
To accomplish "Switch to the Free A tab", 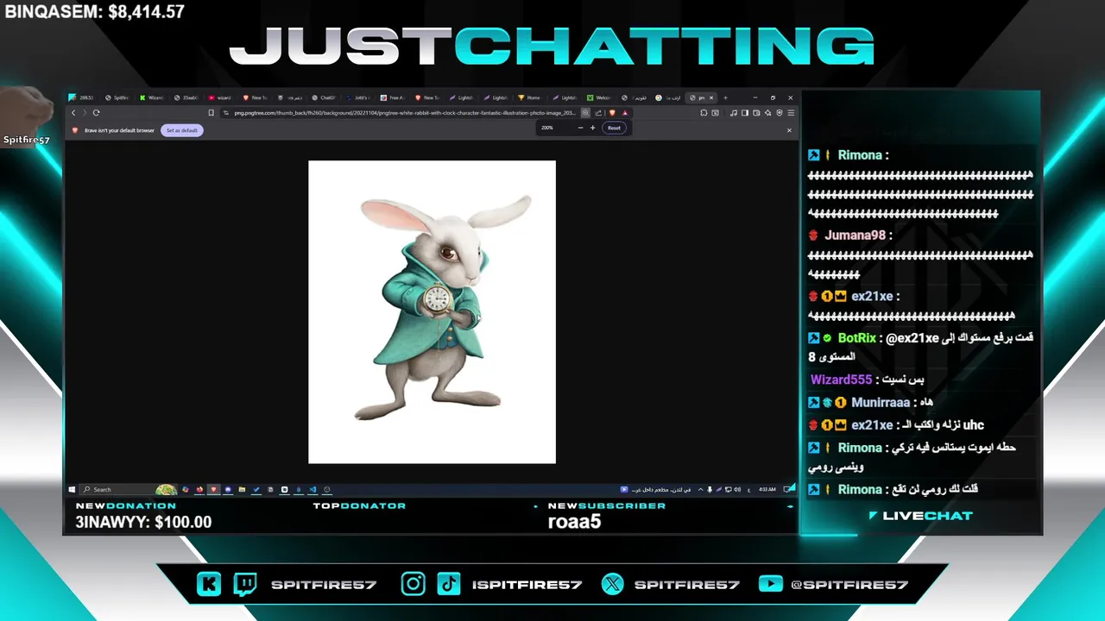I will pos(390,97).
